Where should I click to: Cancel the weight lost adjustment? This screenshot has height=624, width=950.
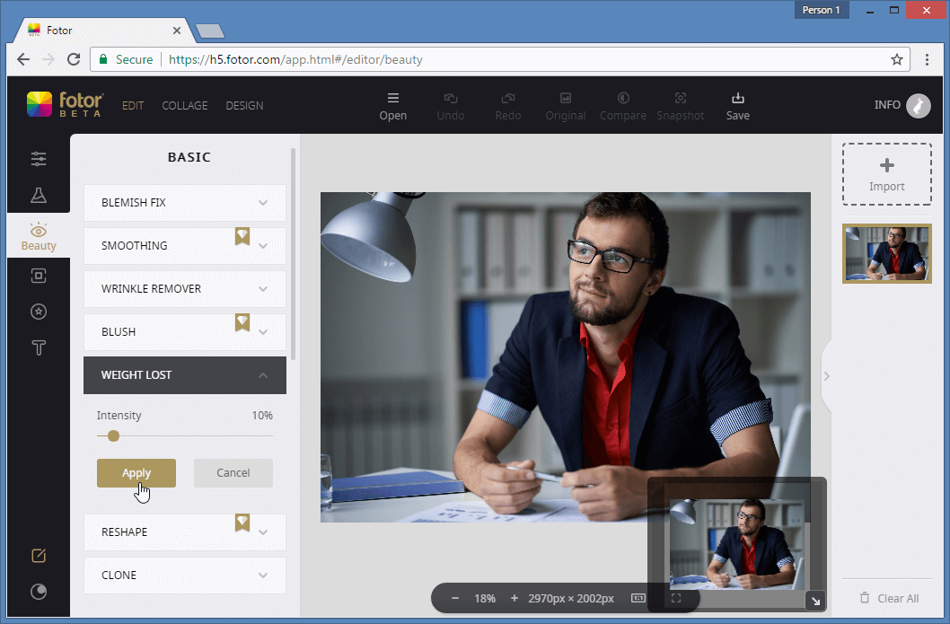pyautogui.click(x=233, y=473)
